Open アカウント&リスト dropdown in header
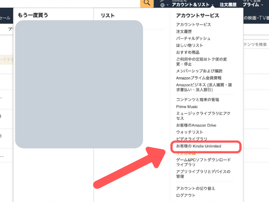 pyautogui.click(x=193, y=4)
